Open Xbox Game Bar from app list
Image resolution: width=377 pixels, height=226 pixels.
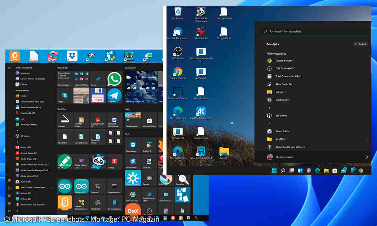pos(284,84)
